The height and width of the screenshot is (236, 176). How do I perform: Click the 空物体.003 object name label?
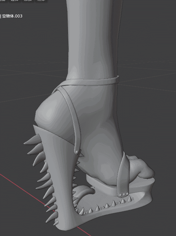pyautogui.click(x=12, y=16)
